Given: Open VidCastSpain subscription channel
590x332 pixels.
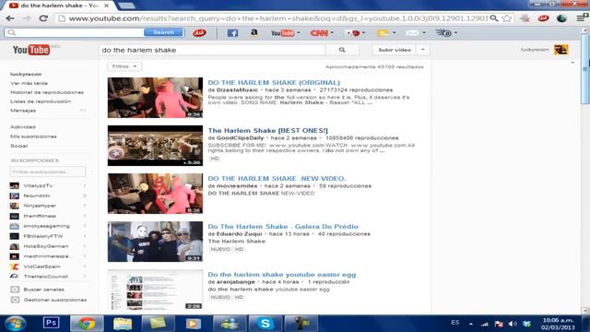Looking at the screenshot, I should (41, 267).
